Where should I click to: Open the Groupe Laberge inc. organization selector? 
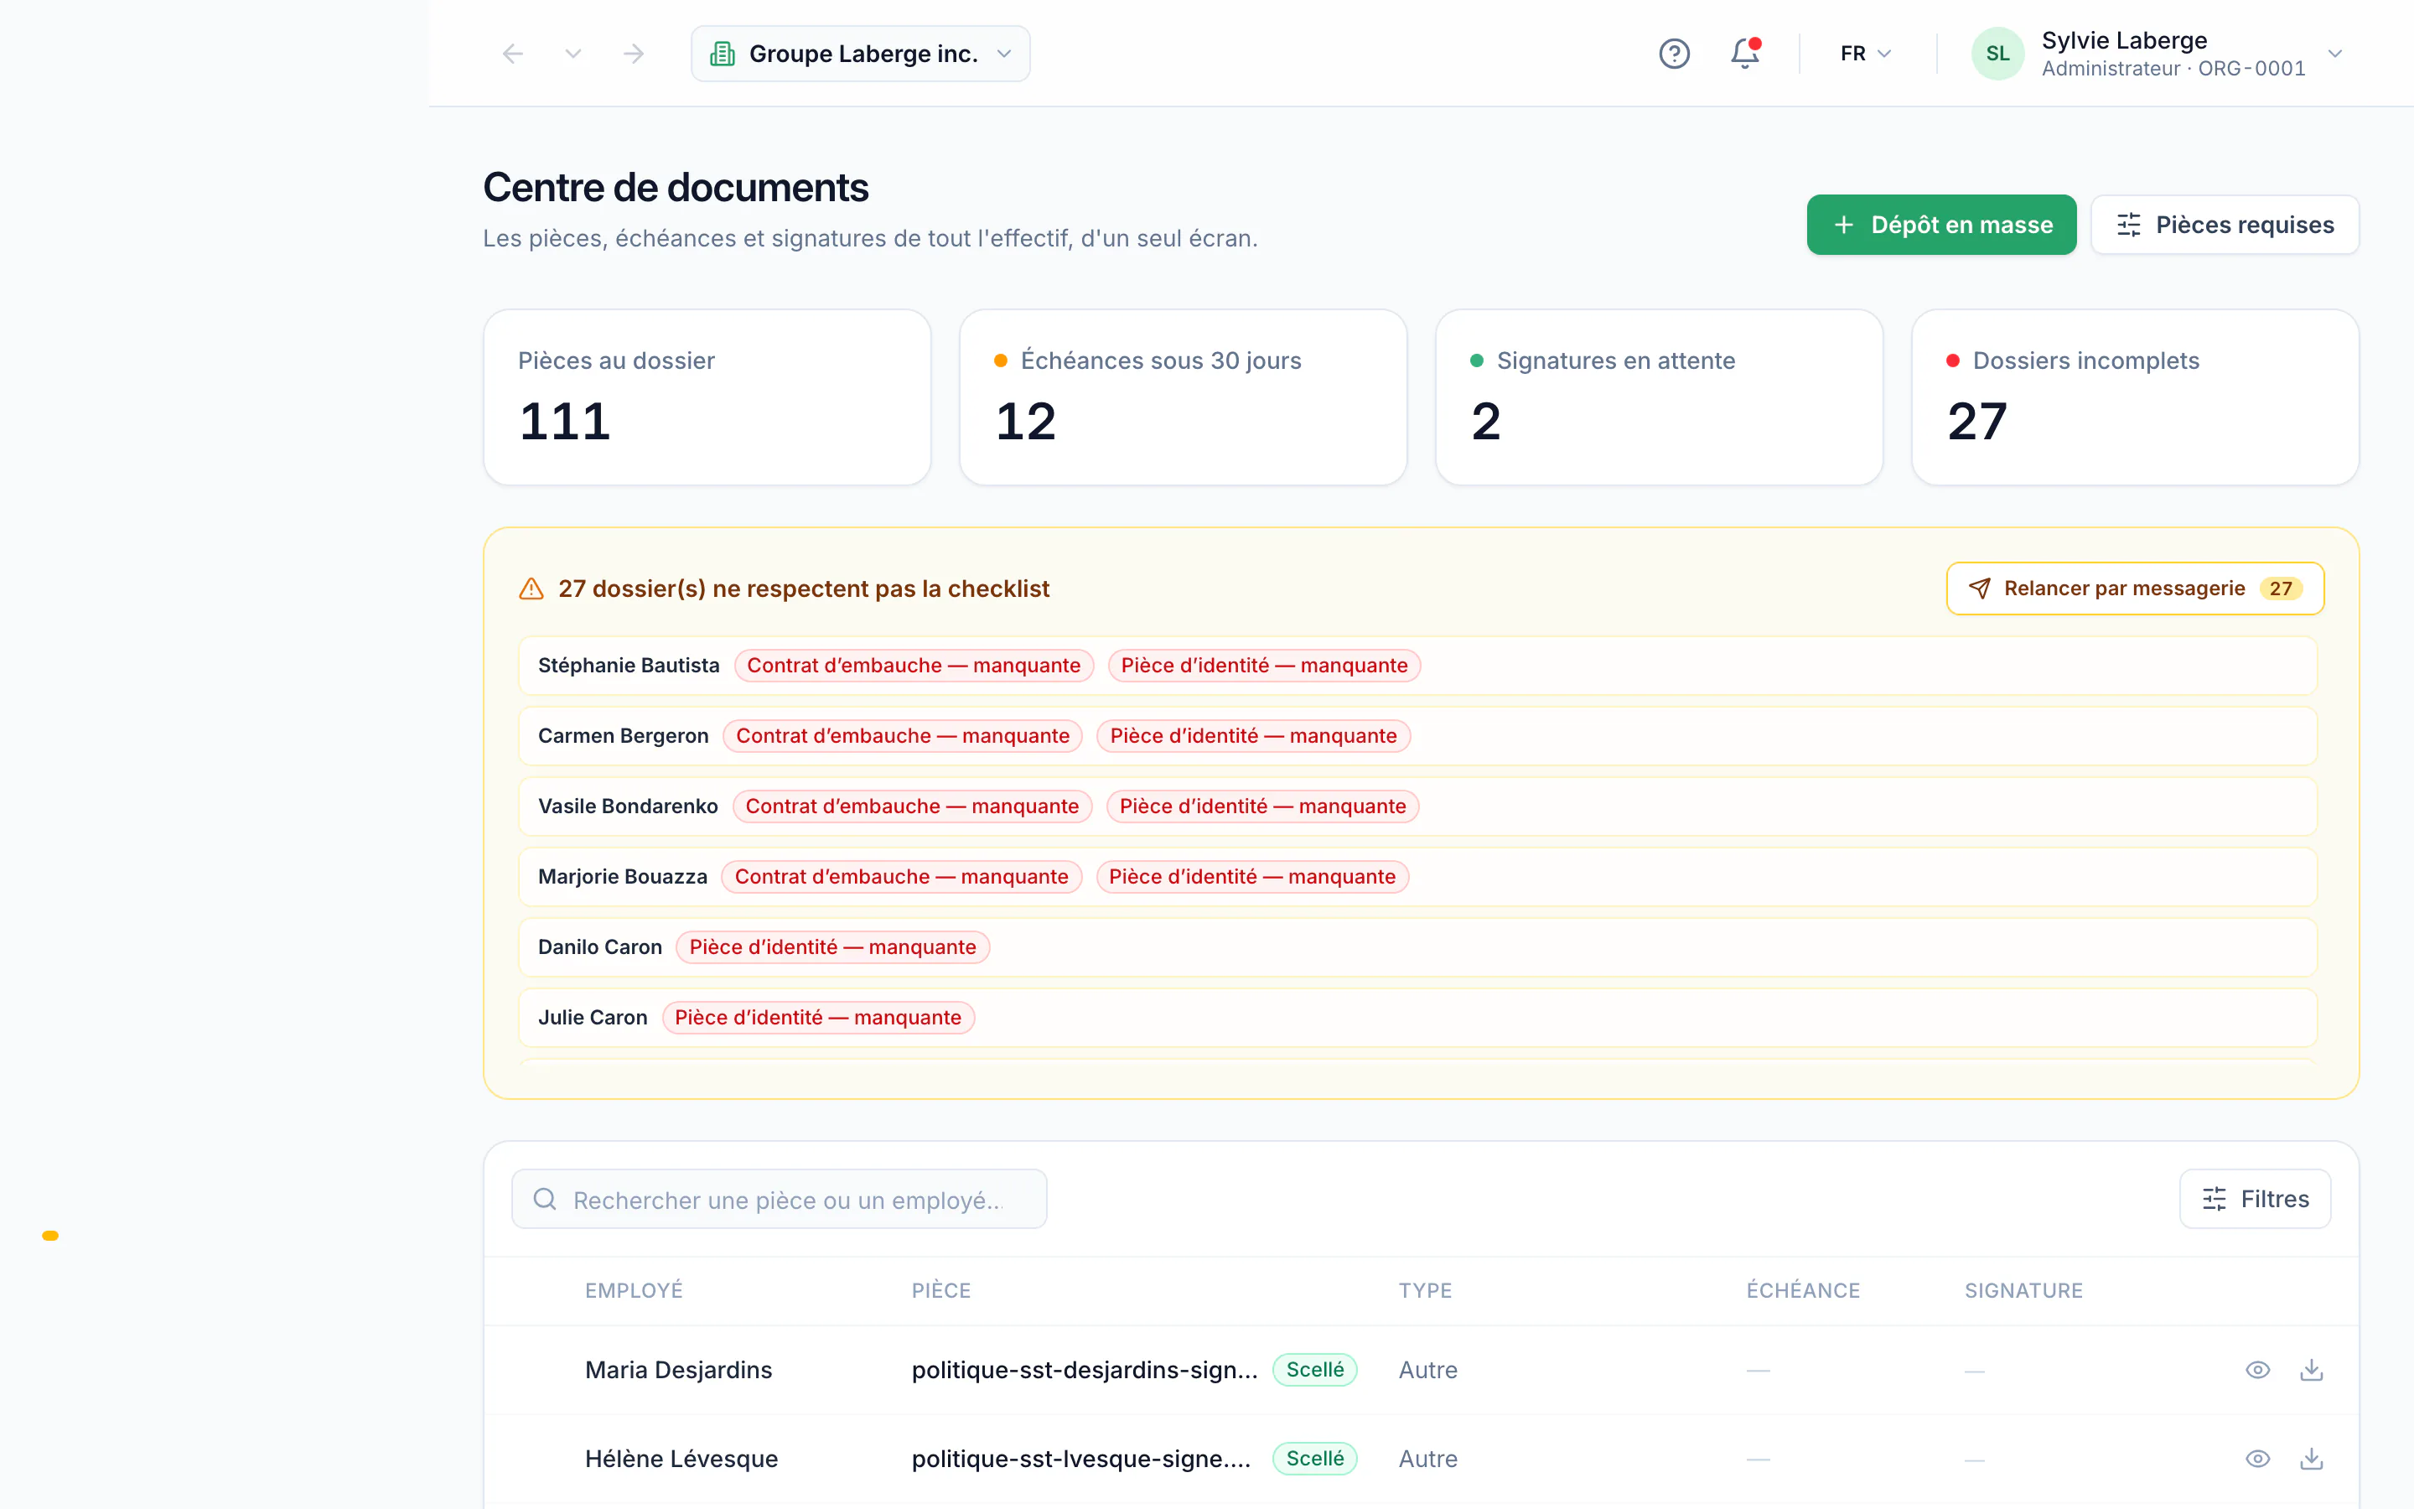(x=860, y=54)
